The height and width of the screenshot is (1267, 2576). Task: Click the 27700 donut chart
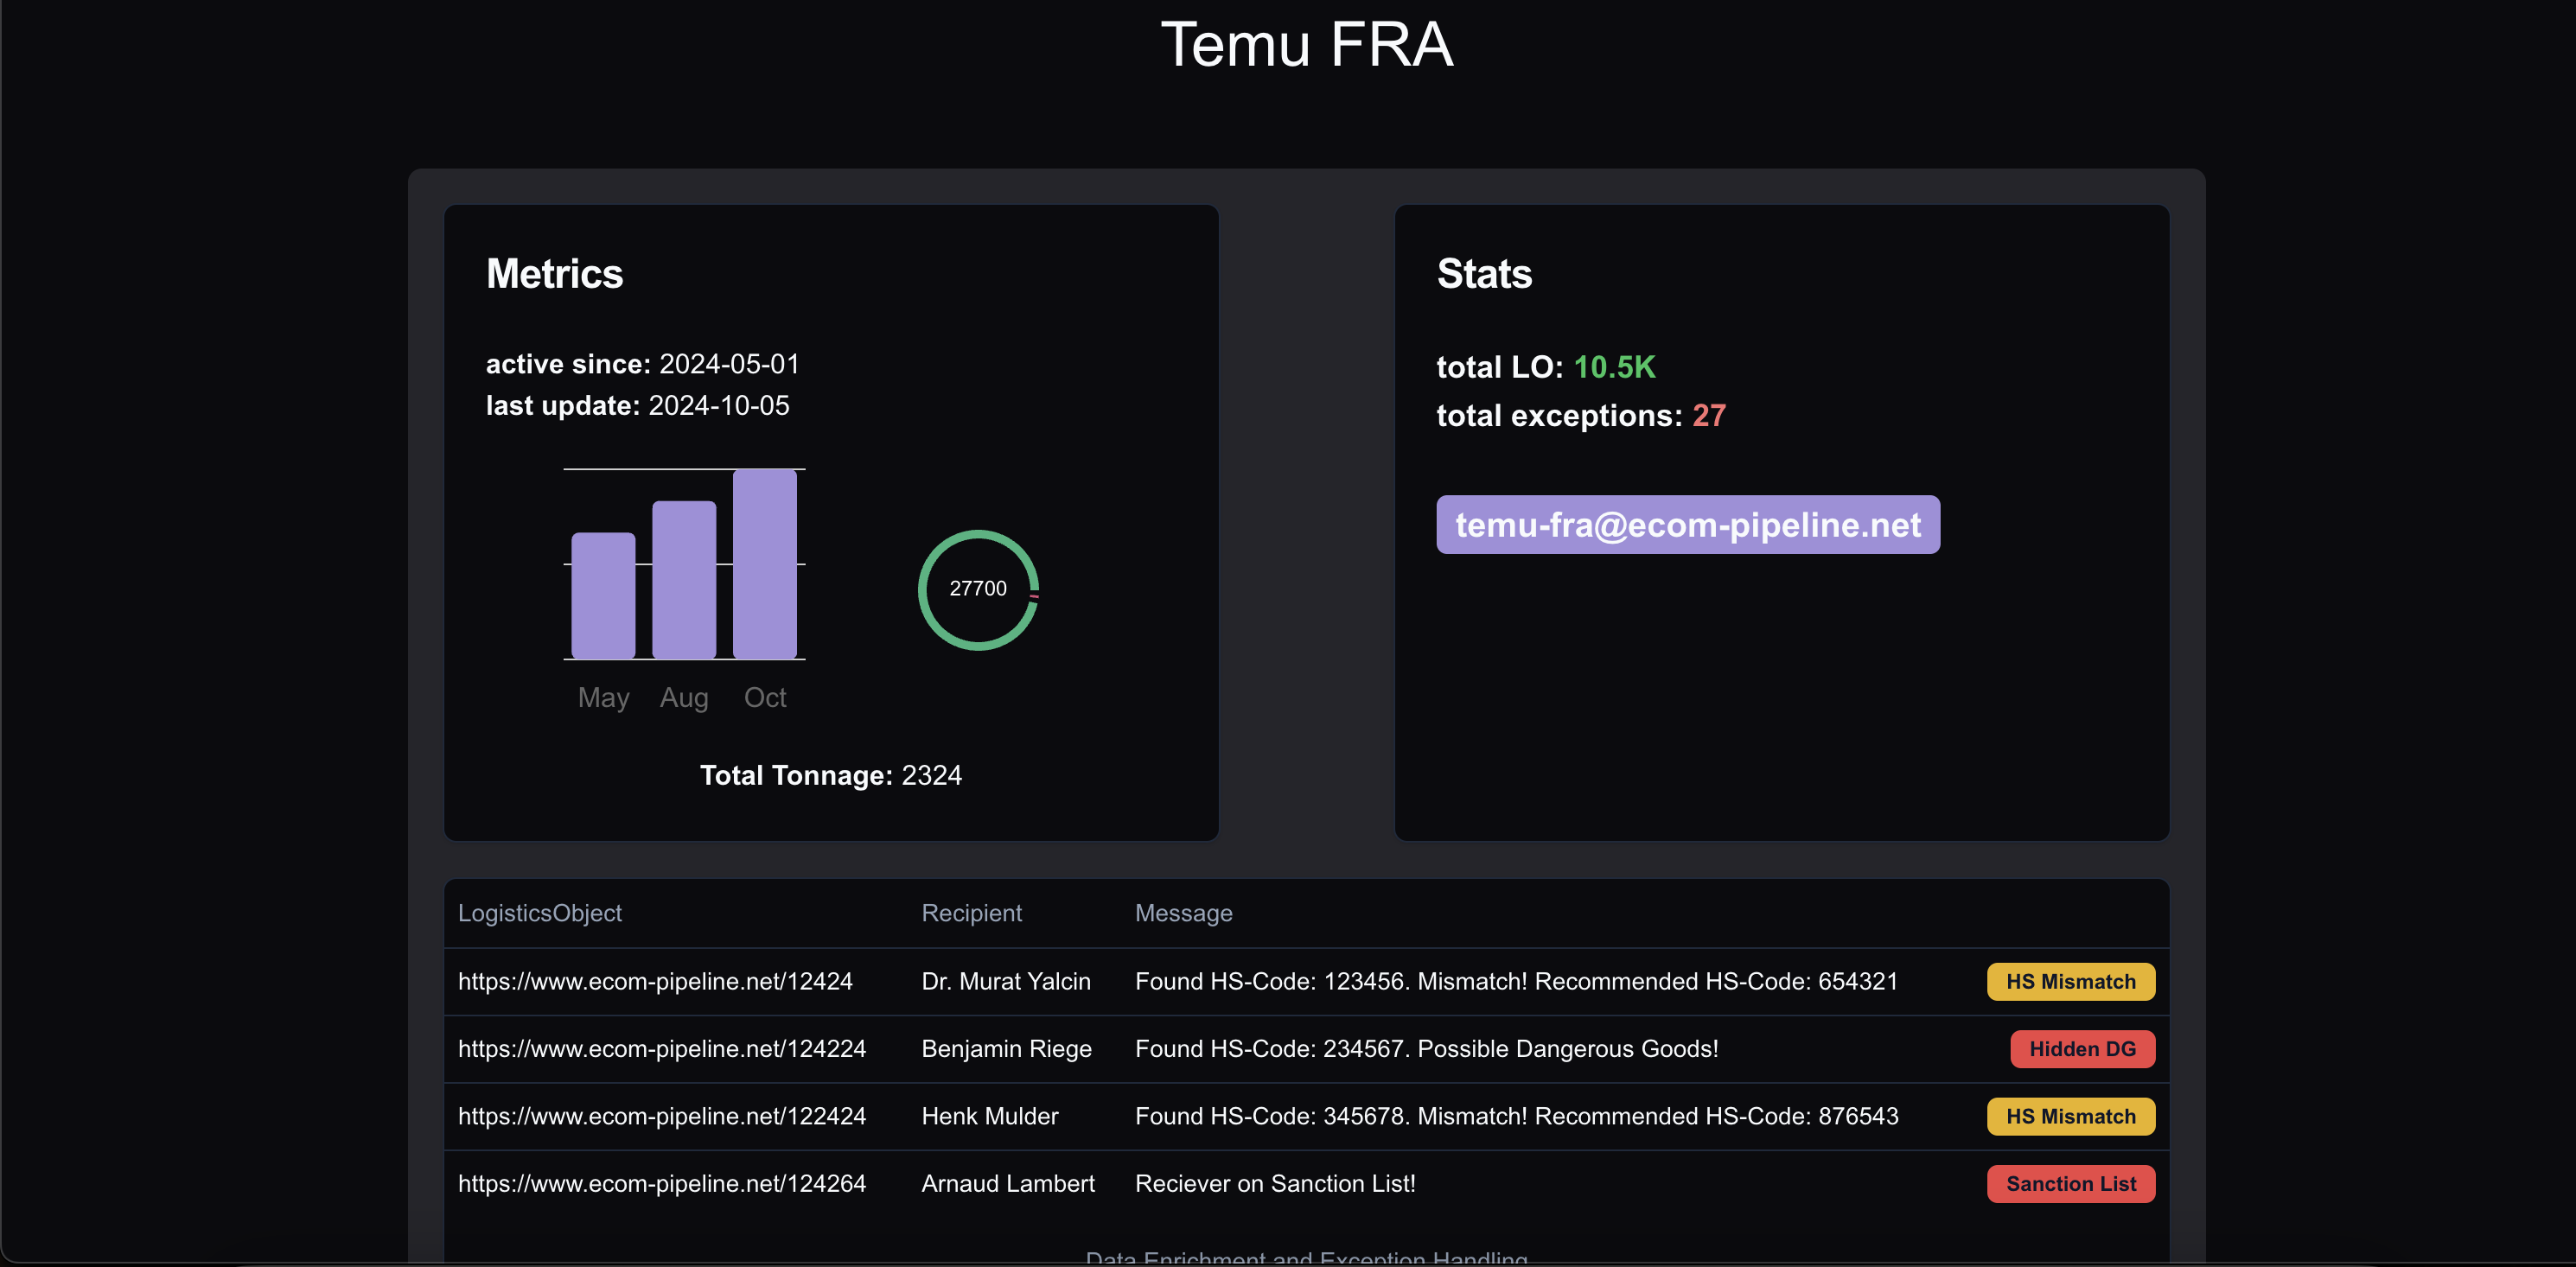(x=977, y=589)
